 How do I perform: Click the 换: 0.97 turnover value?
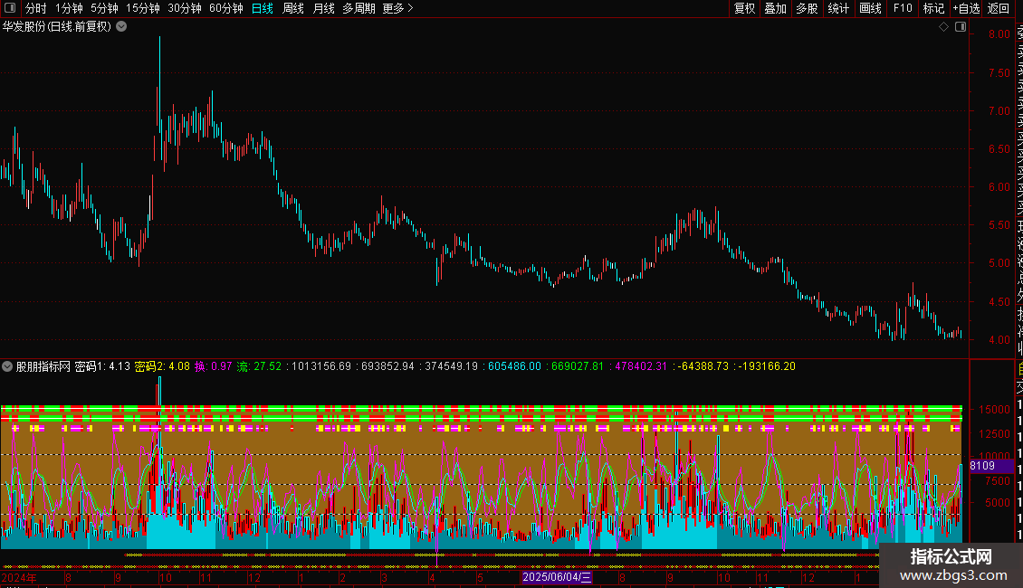214,366
